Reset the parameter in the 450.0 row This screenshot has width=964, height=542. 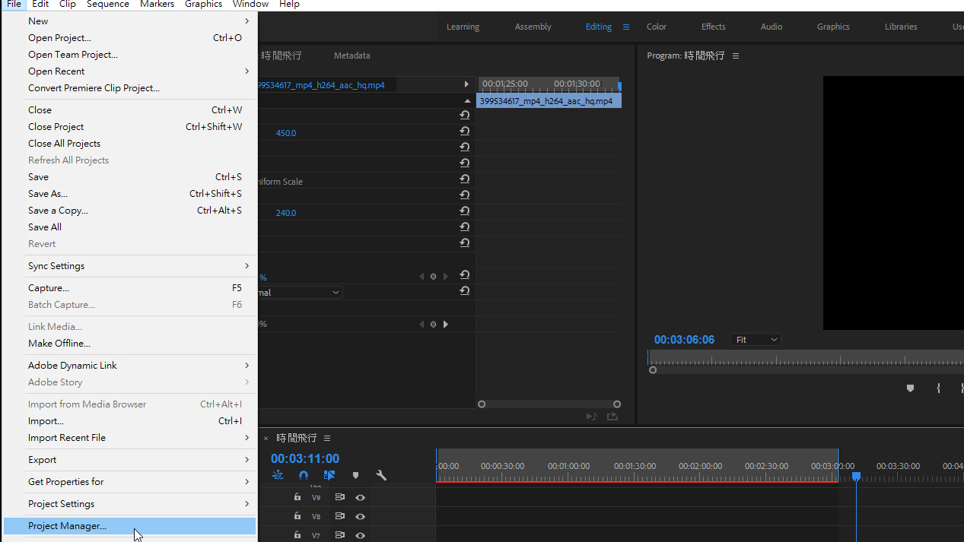pyautogui.click(x=464, y=132)
